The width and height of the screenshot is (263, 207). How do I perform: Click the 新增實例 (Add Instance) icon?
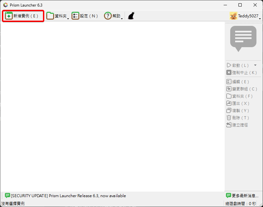(9, 16)
